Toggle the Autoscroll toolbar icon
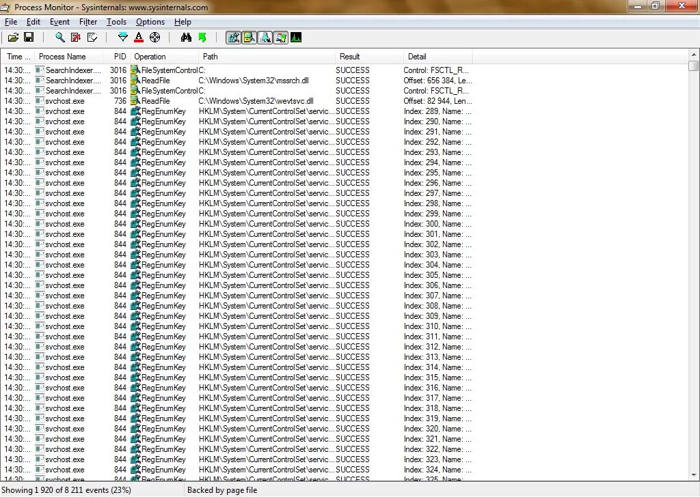 pos(76,38)
